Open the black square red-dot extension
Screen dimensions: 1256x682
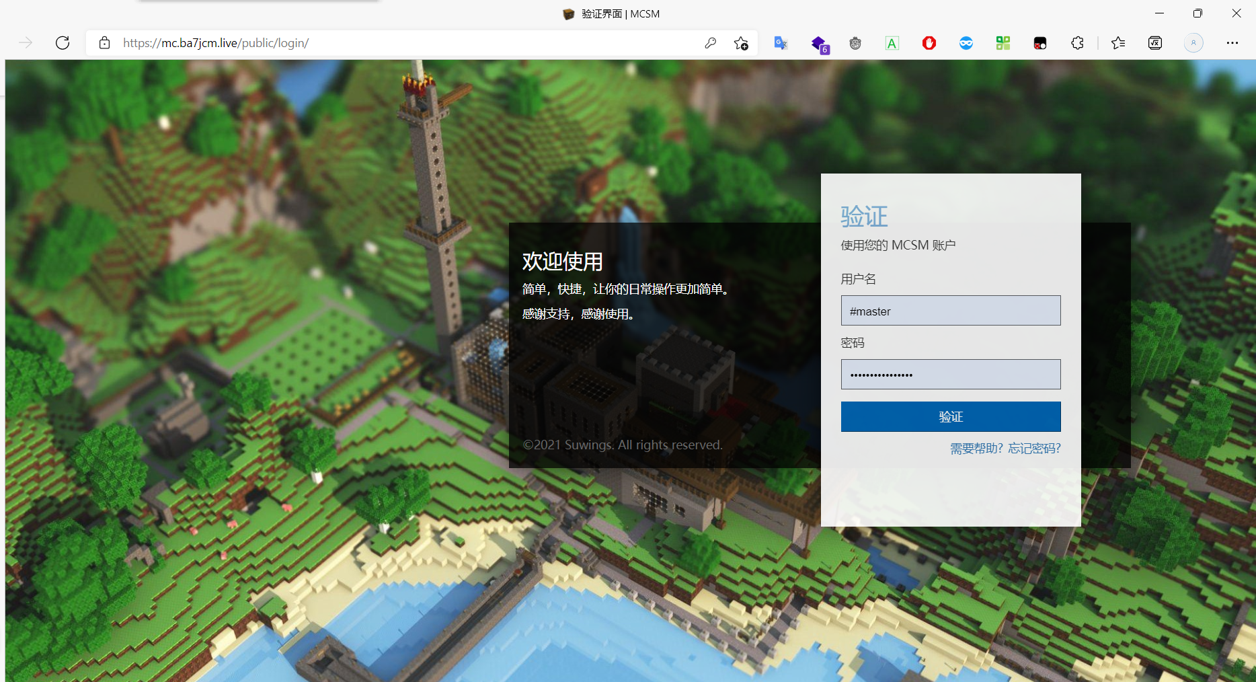point(1040,43)
